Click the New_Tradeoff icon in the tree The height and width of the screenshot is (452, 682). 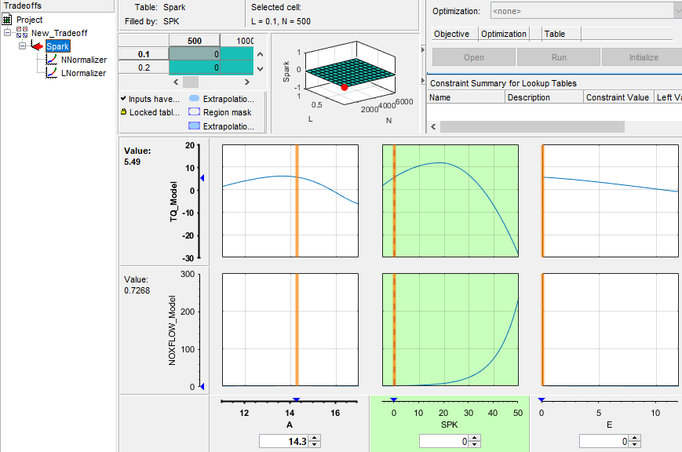pos(24,31)
